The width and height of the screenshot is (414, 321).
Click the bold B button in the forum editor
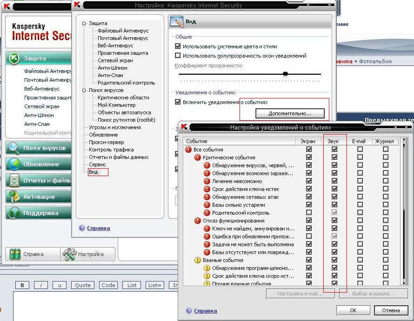[x=22, y=285]
